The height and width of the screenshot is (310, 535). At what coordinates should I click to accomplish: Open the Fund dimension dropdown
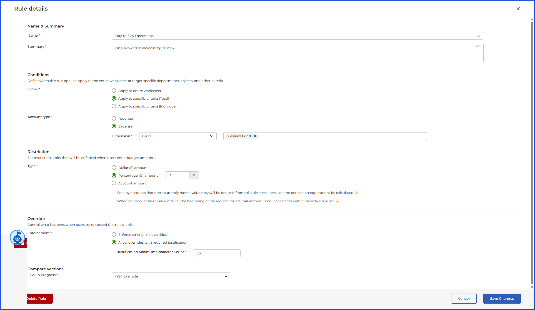(x=178, y=136)
